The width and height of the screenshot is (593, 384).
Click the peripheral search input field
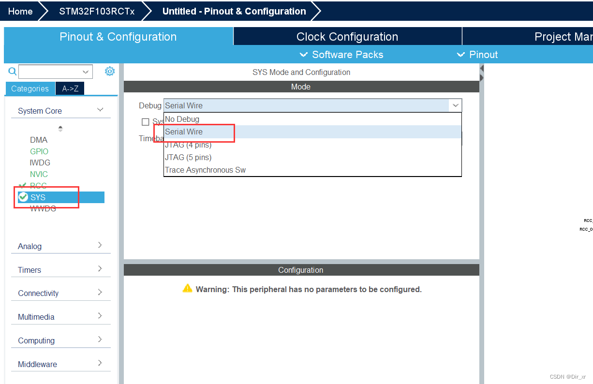tap(50, 72)
